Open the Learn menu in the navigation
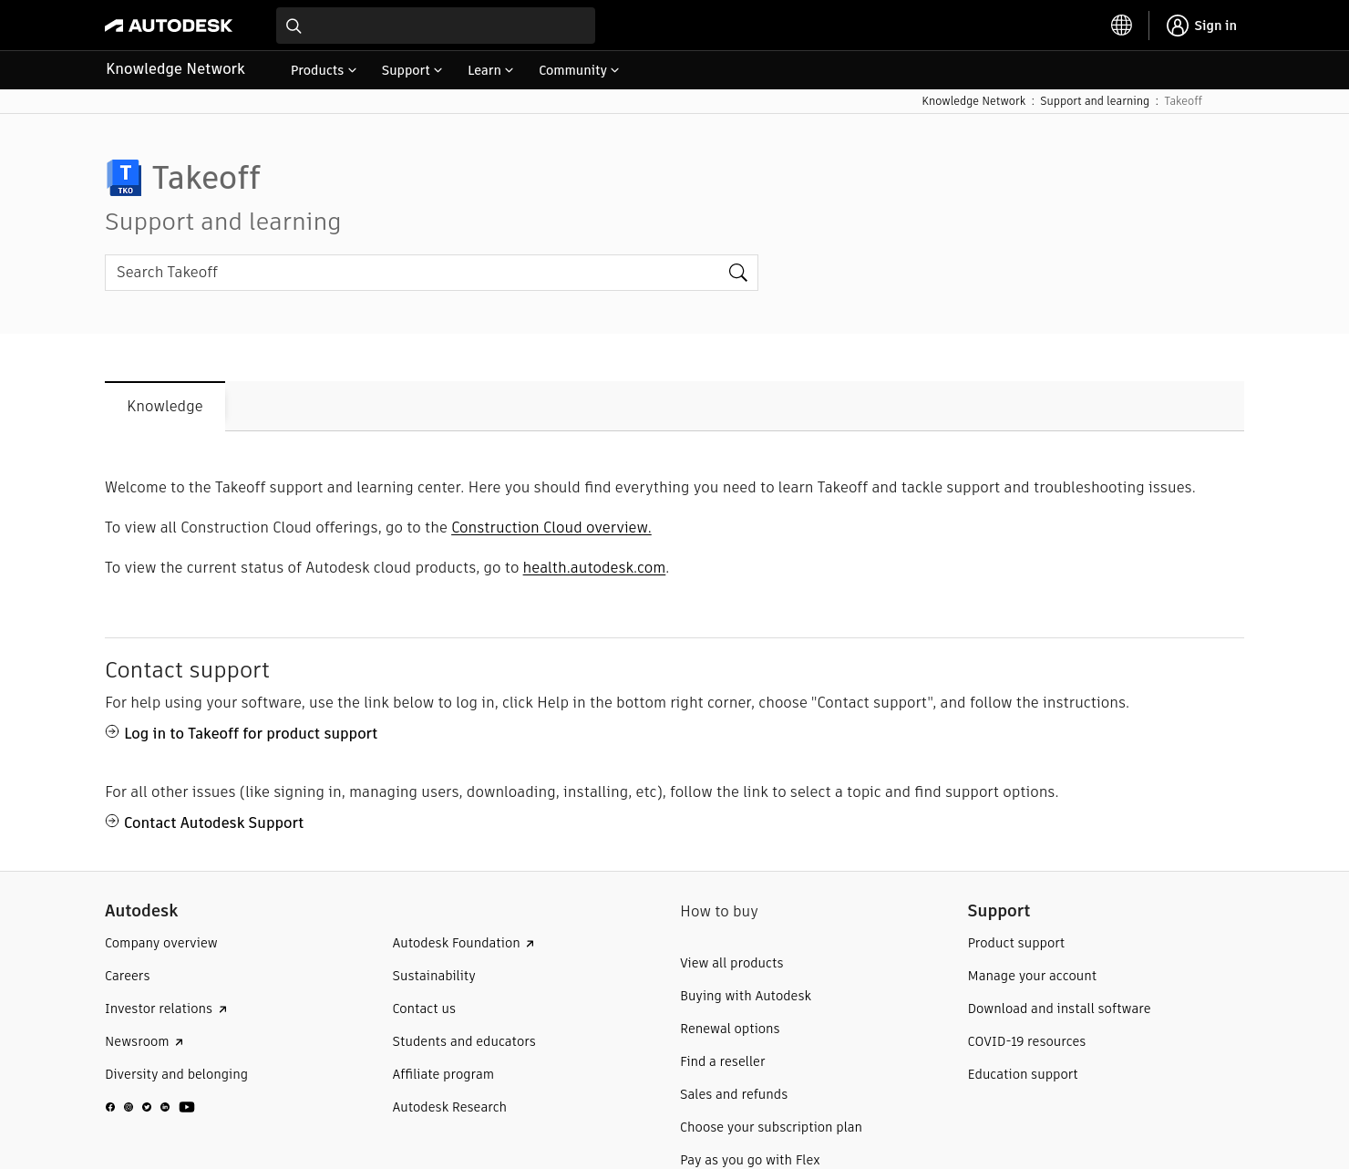Image resolution: width=1349 pixels, height=1169 pixels. pos(489,70)
